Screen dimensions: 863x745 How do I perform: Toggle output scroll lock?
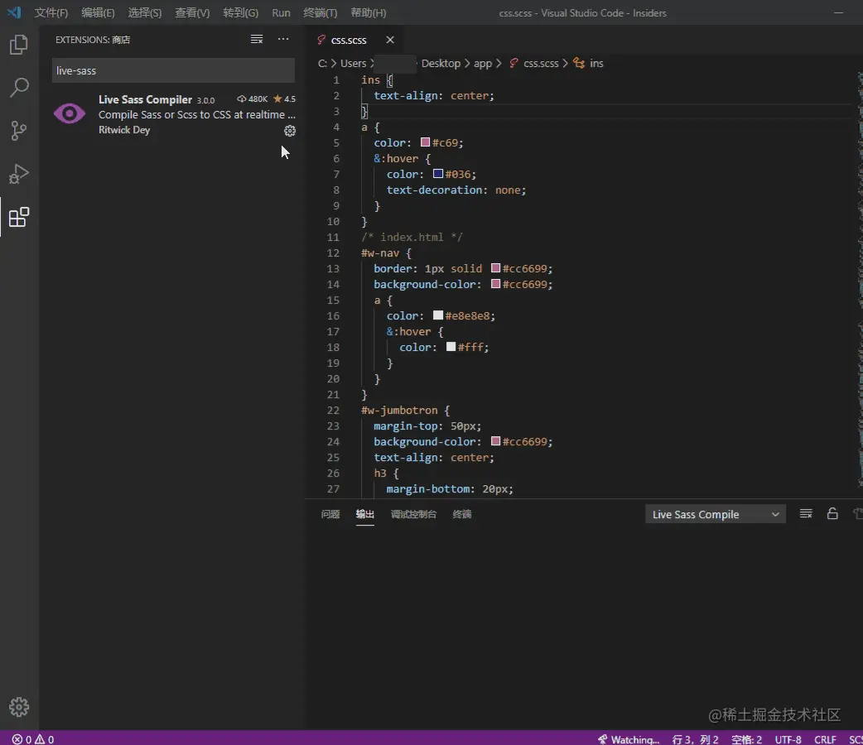833,514
